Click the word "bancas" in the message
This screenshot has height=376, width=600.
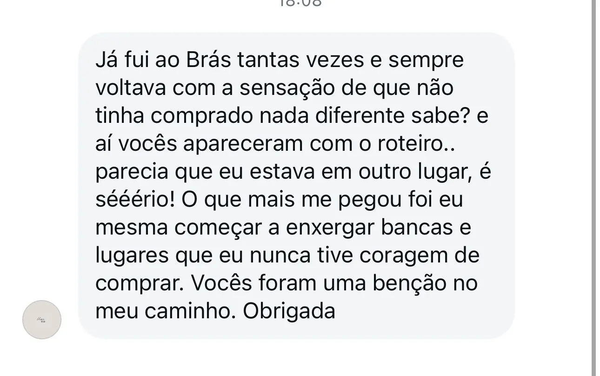coord(415,228)
